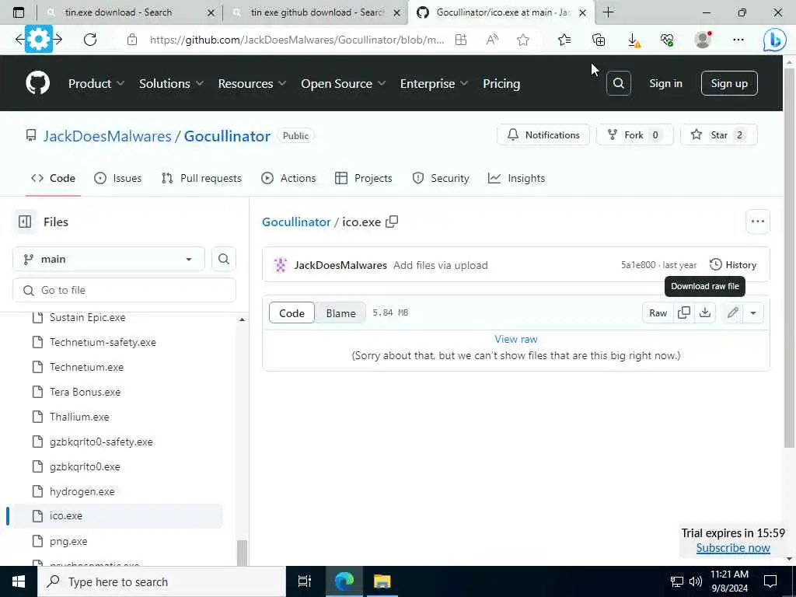796x597 pixels.
Task: Copy path icon next to ico.exe
Action: pyautogui.click(x=392, y=222)
